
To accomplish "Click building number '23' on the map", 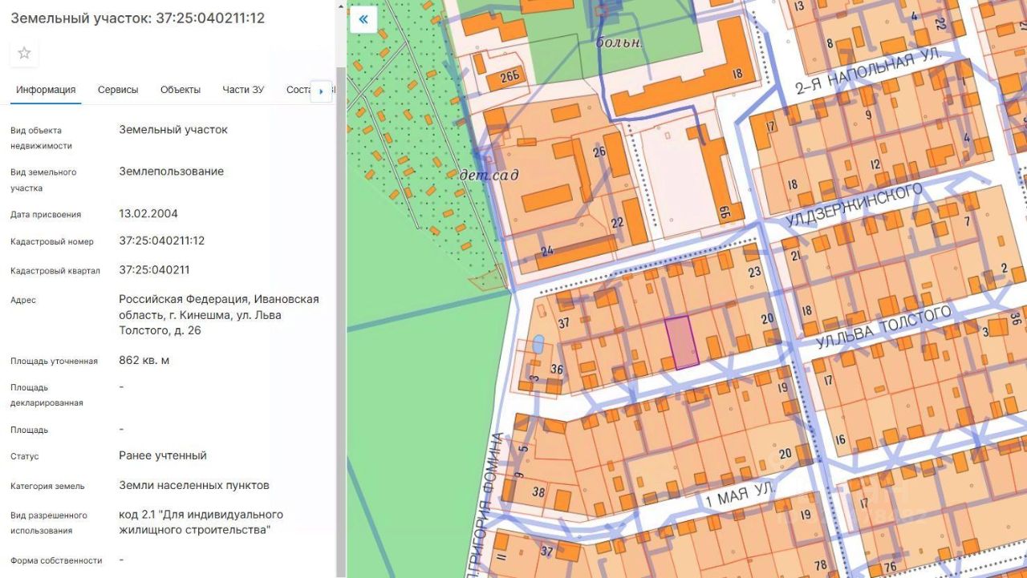I will coord(754,273).
